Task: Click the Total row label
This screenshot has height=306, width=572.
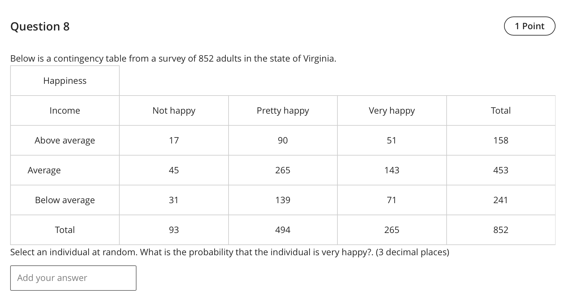Action: [x=64, y=230]
